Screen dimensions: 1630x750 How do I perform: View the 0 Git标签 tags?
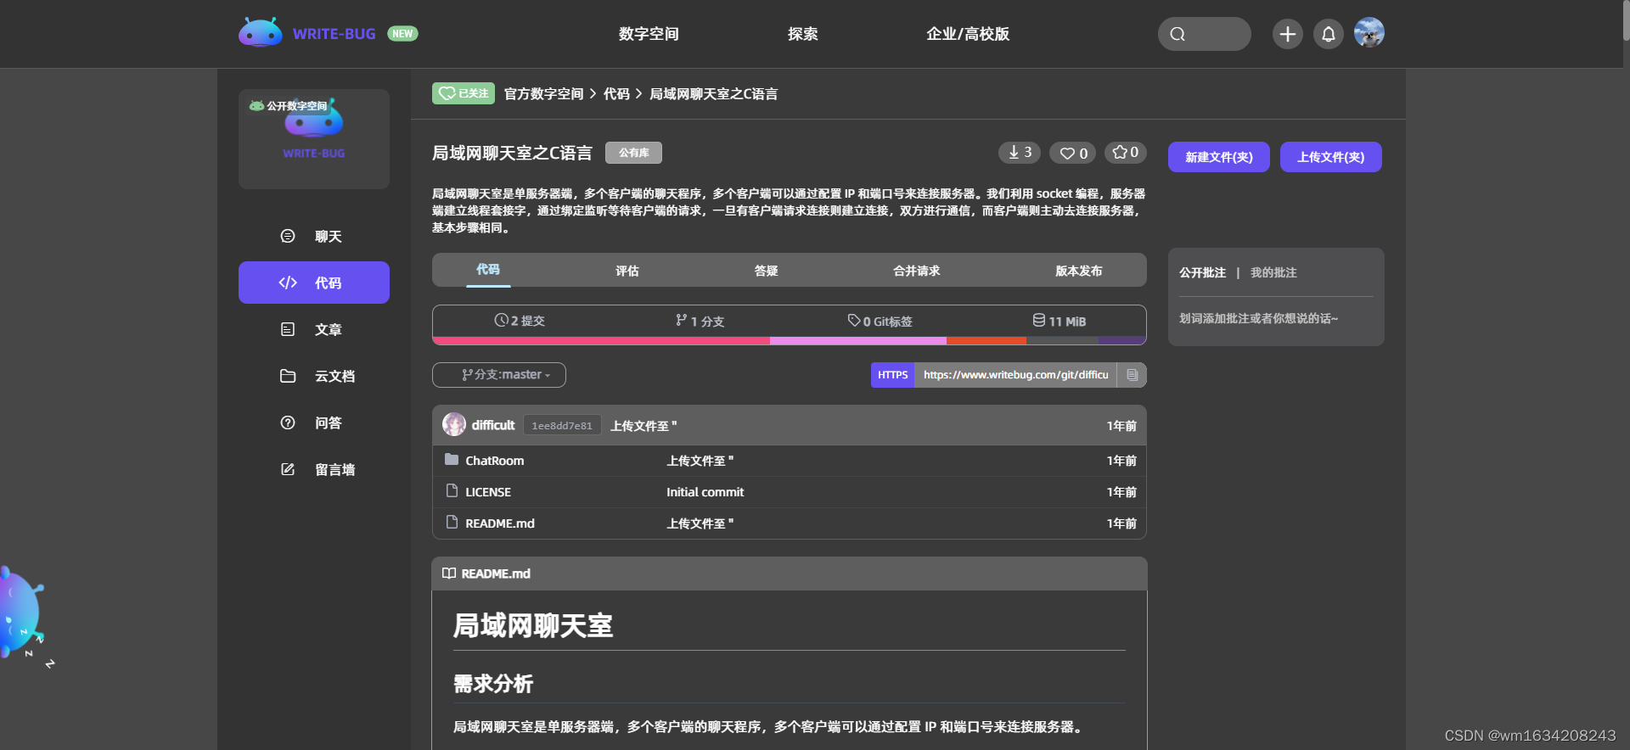880,321
